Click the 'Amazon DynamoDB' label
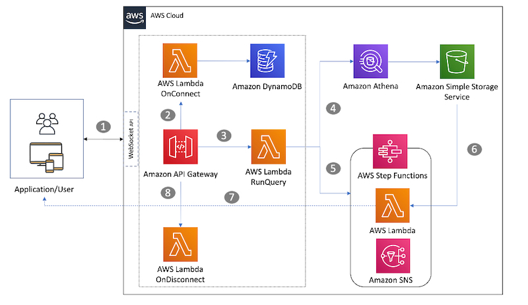Image resolution: width=528 pixels, height=305 pixels. 267,86
